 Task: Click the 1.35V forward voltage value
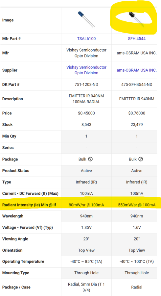click(86, 228)
